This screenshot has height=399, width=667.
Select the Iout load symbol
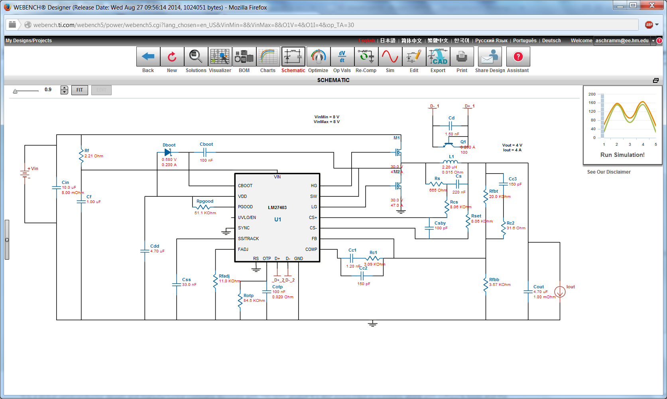560,292
